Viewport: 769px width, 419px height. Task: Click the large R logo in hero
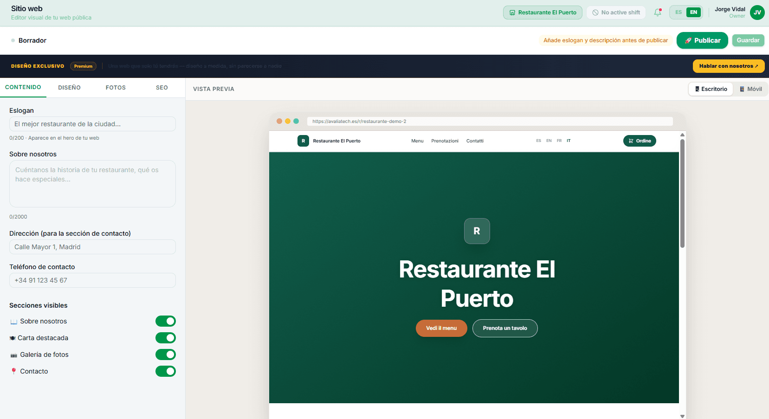477,231
